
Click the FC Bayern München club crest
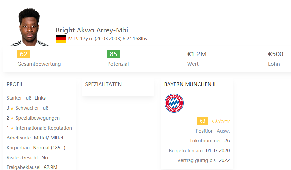(174, 103)
